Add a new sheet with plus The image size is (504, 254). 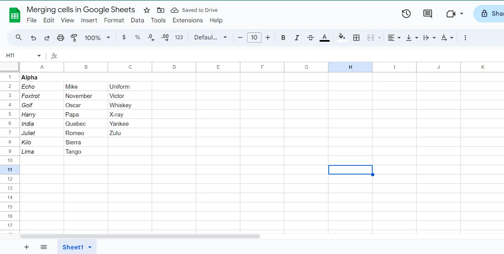(x=26, y=247)
